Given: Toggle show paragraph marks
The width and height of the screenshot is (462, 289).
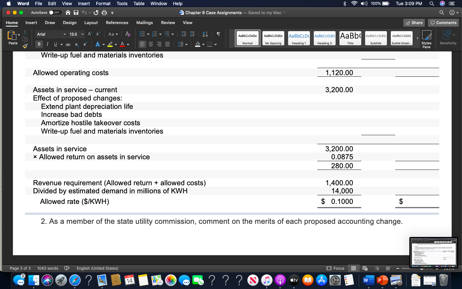Looking at the screenshot, I should tap(218, 34).
